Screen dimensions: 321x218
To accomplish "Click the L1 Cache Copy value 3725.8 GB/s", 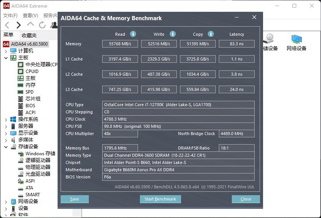I will tap(198, 59).
